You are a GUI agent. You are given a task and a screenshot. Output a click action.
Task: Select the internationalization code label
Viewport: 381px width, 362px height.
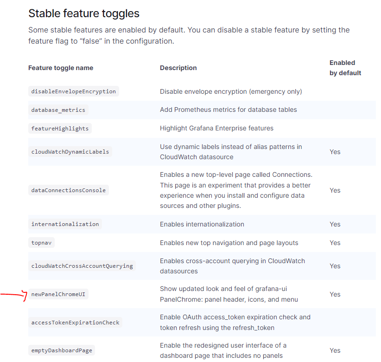65,224
